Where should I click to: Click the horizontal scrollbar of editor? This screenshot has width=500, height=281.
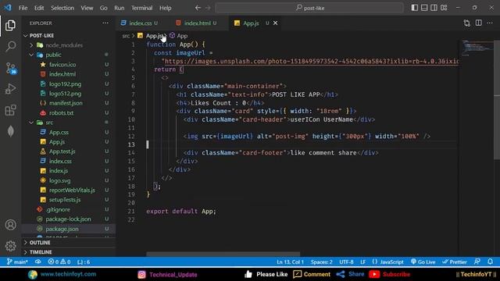(x=223, y=254)
